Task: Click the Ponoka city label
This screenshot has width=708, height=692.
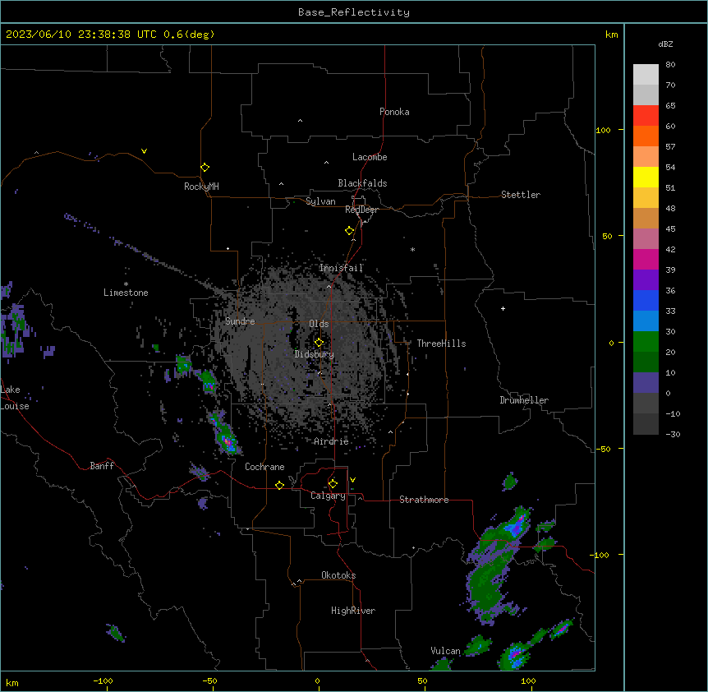Action: click(x=394, y=112)
